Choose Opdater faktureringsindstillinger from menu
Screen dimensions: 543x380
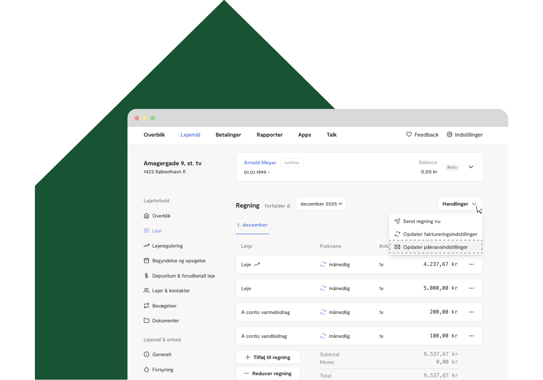click(436, 234)
